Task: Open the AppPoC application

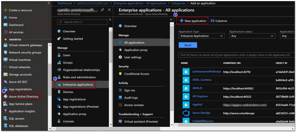Action: [197, 105]
